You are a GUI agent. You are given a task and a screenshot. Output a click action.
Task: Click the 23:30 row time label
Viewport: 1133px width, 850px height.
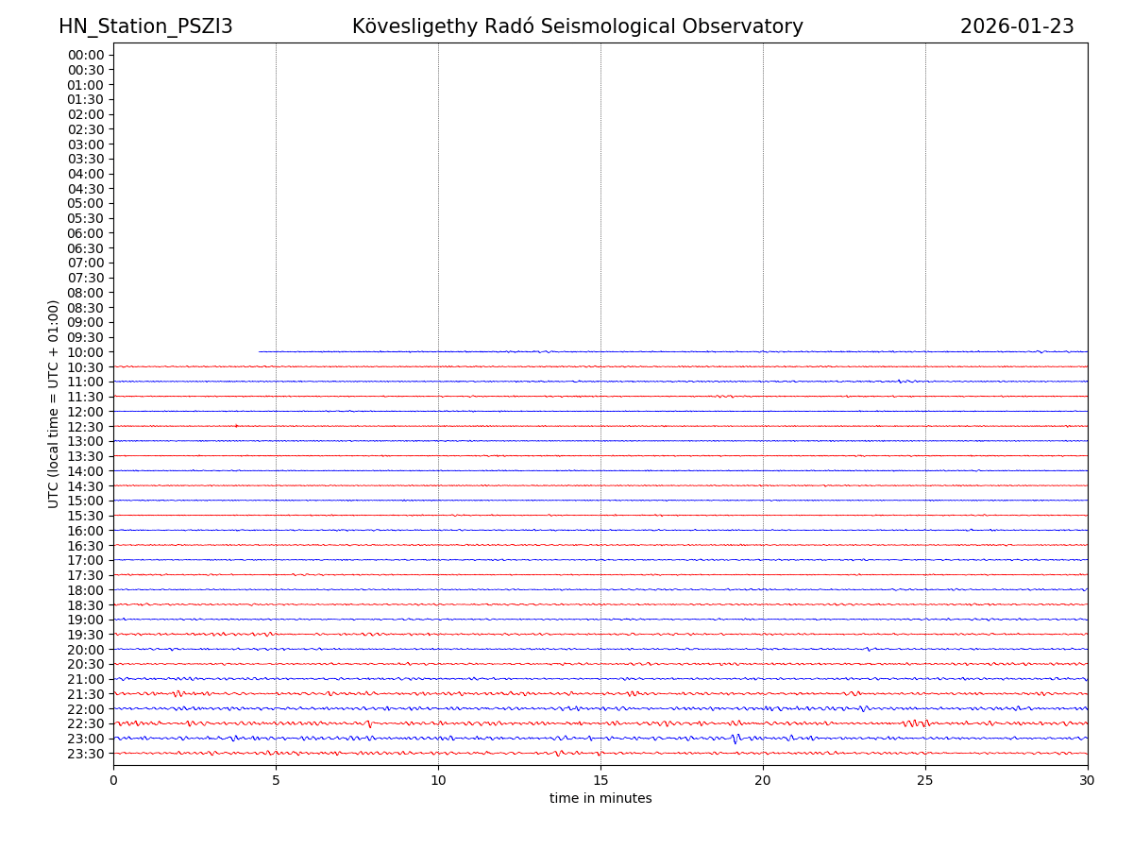click(85, 754)
